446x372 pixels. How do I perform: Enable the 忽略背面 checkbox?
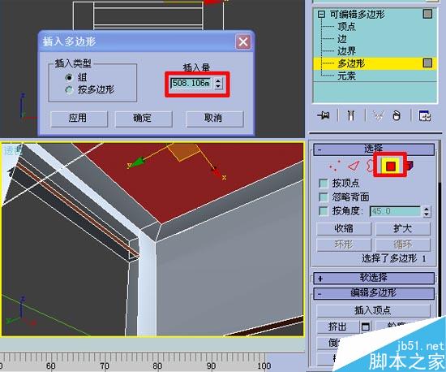point(324,197)
